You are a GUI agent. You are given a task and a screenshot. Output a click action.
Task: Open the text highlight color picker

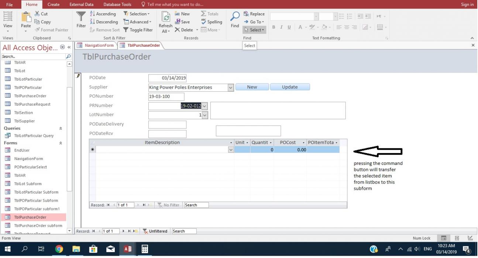[x=313, y=27]
